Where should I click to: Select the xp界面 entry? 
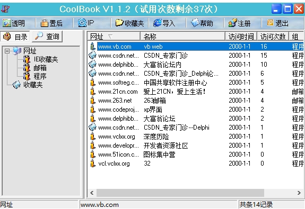[x=196, y=110]
